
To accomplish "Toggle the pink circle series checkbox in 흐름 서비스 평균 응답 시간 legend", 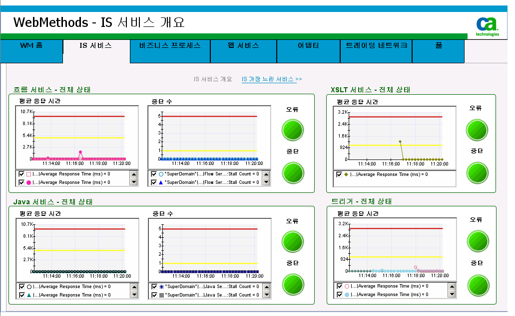I will click(x=21, y=182).
